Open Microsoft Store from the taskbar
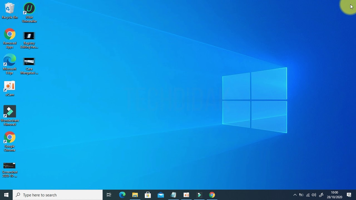Screen dimensions: 356x200 [148, 195]
